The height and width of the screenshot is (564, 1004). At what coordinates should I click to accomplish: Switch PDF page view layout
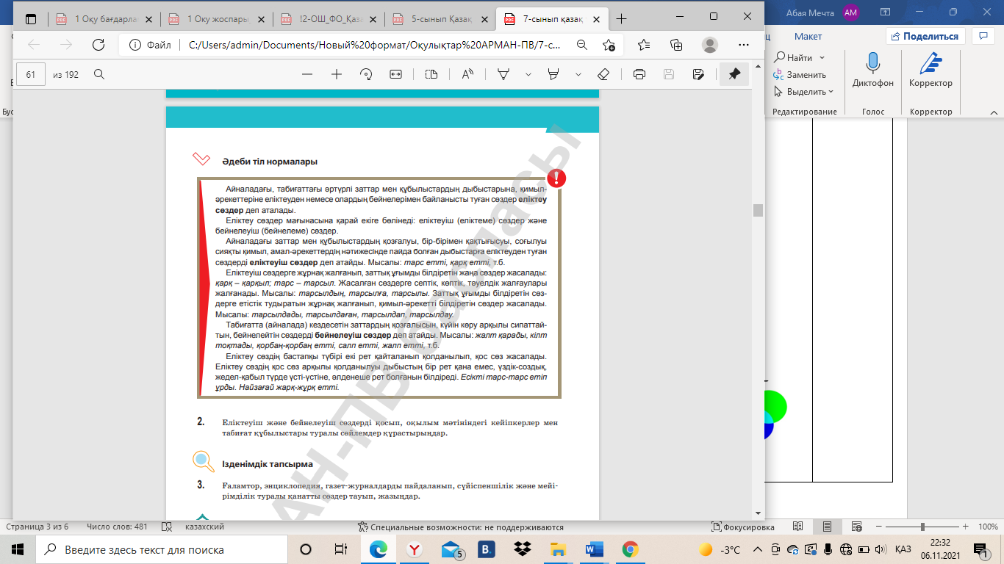point(431,74)
